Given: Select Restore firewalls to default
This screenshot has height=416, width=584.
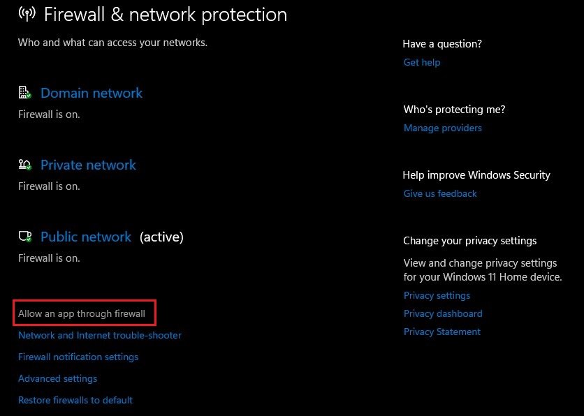Looking at the screenshot, I should tap(75, 400).
